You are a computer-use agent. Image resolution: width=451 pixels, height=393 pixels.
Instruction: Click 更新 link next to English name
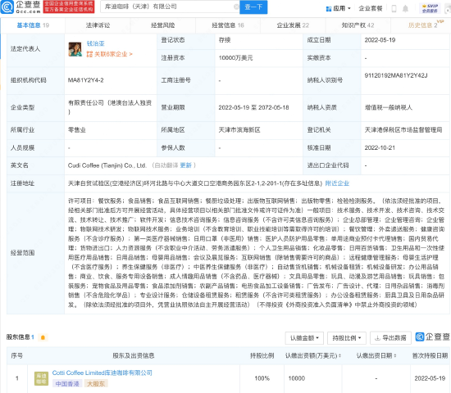tap(186, 165)
